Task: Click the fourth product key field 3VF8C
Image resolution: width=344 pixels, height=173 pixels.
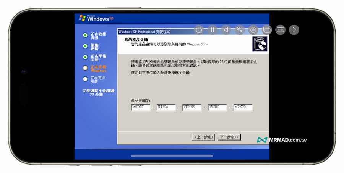Action: (217, 107)
